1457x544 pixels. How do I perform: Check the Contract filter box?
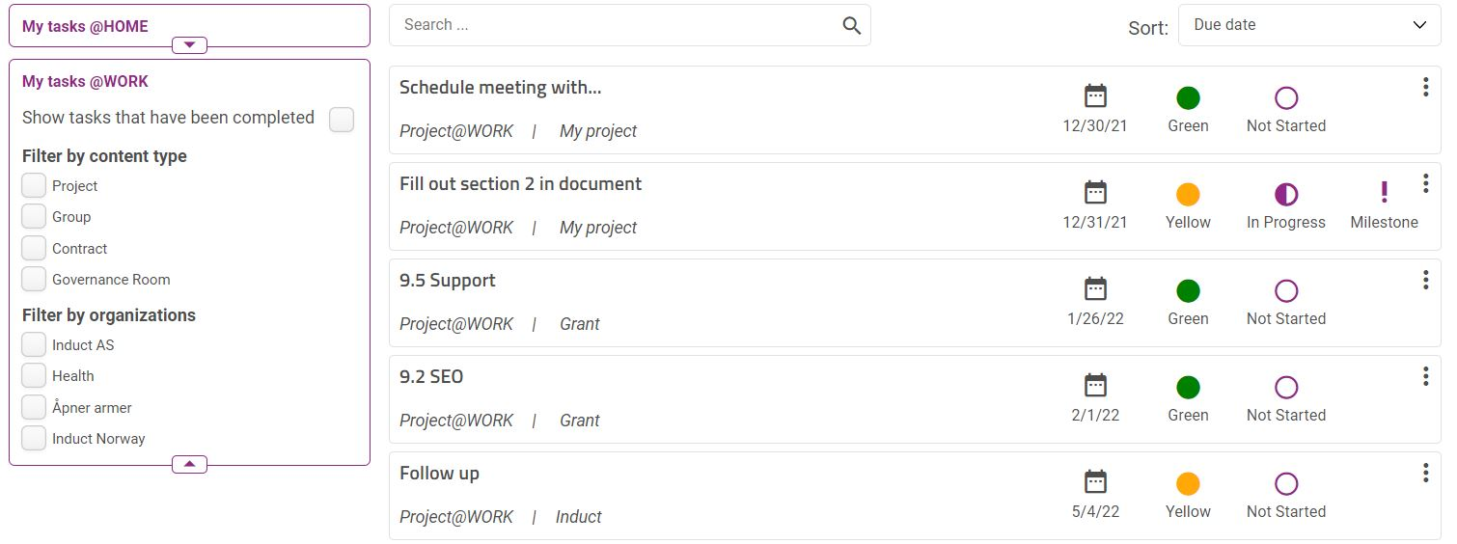34,248
